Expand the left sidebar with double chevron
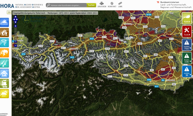The width and height of the screenshot is (193, 116). tap(9, 12)
